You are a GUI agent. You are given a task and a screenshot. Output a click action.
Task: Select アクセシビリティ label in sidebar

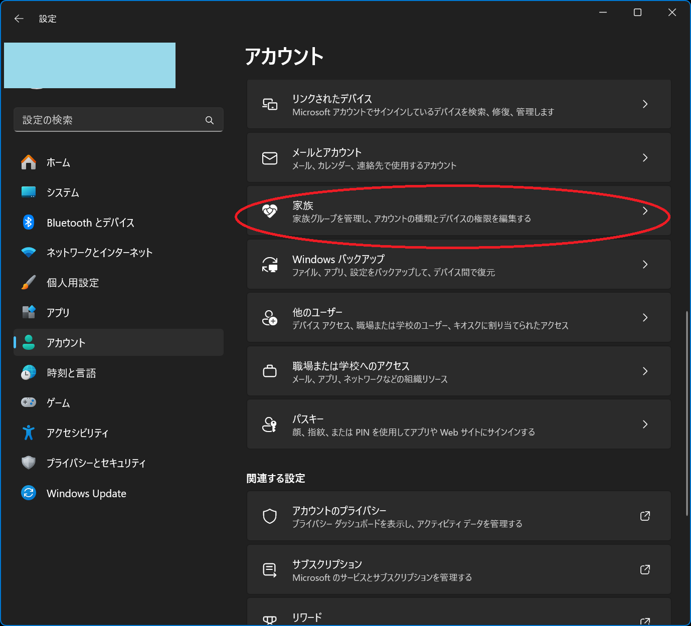click(77, 433)
